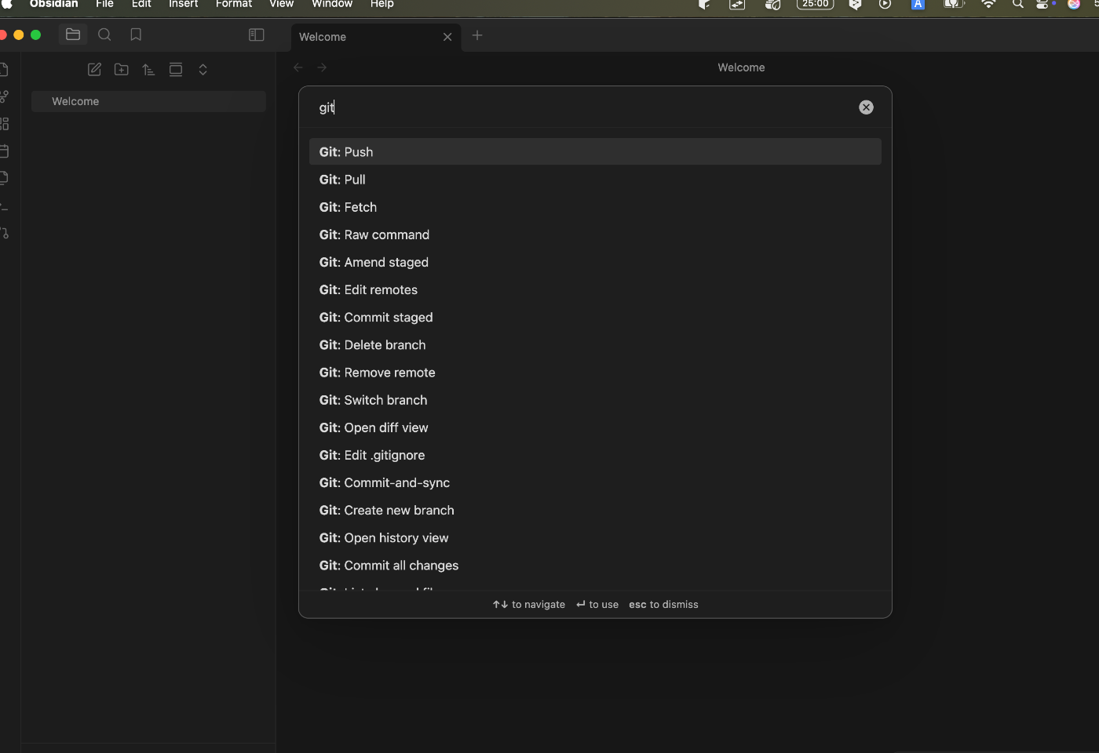Navigate back with left arrow
The width and height of the screenshot is (1099, 753).
click(298, 67)
